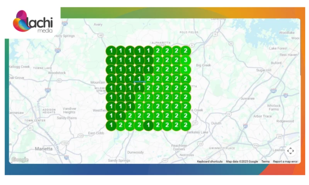Viewport: 309px width, 185px height.
Task: Click the Holly Springs label
Action: point(65,36)
